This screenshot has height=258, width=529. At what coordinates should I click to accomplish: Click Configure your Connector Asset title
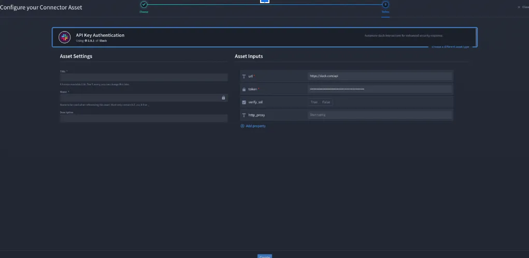[41, 7]
